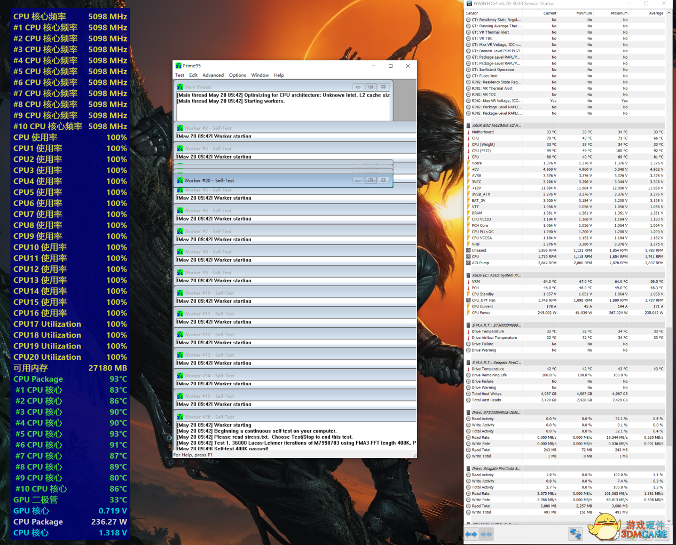676x545 pixels.
Task: Select the "+12V" sensor row
Action: pos(565,188)
